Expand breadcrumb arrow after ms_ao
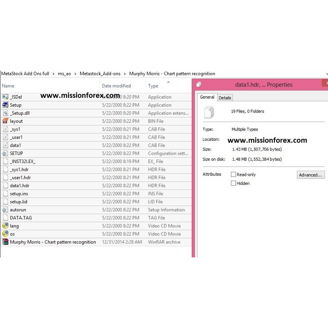Viewport: 328px width, 328px height. click(x=75, y=74)
